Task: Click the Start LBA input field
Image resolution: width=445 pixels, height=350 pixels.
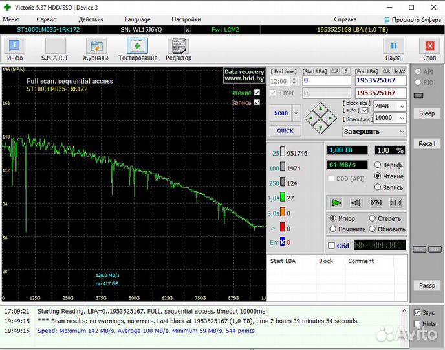Action: (x=327, y=81)
